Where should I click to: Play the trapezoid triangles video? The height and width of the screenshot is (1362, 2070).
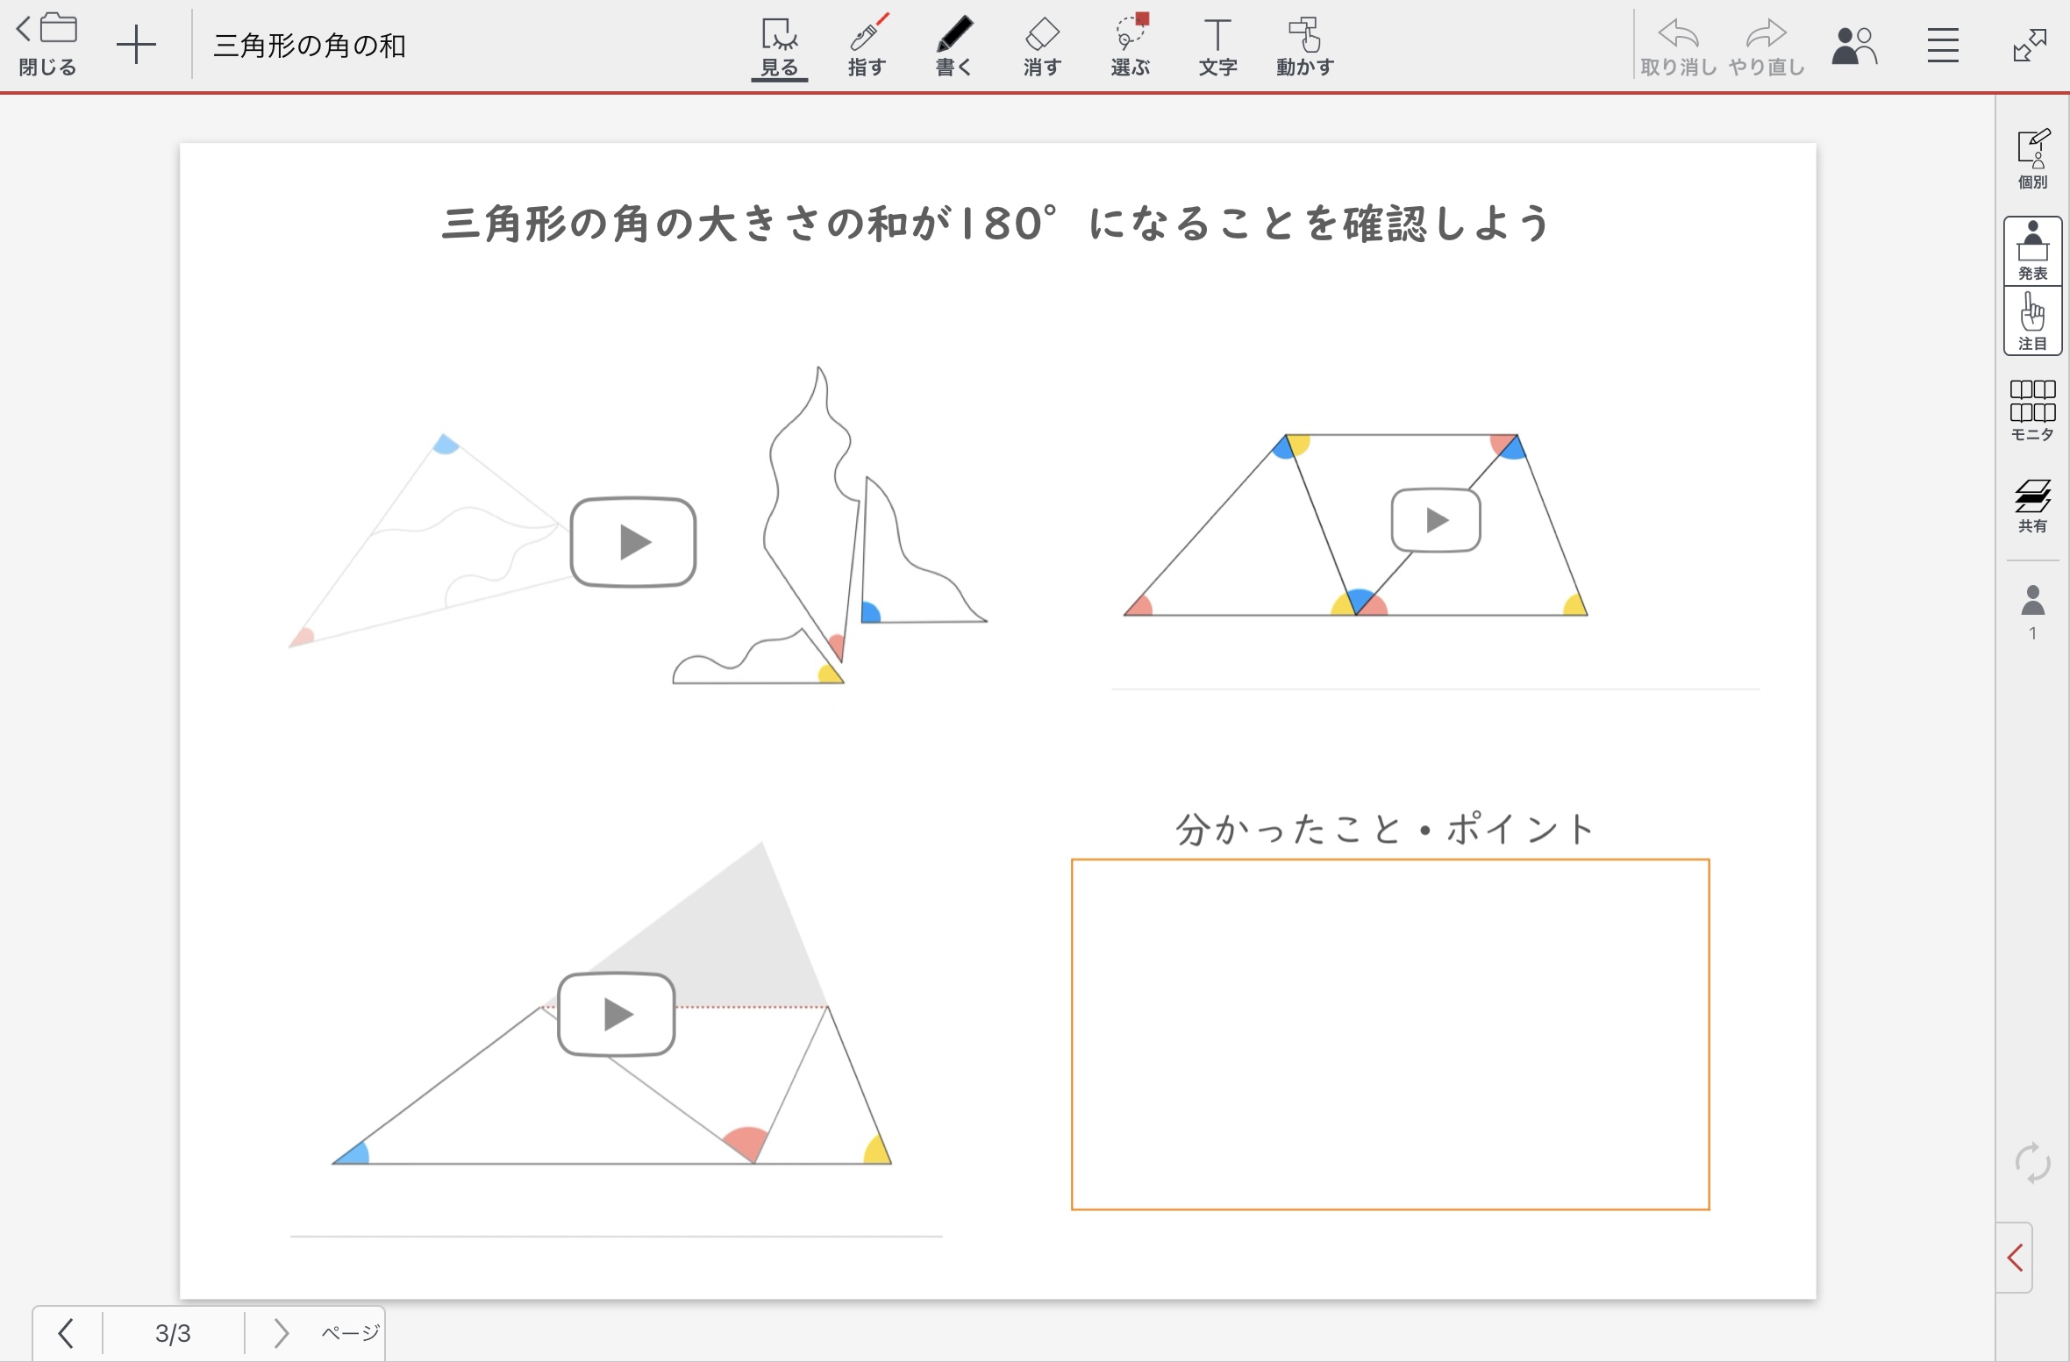pos(1435,520)
